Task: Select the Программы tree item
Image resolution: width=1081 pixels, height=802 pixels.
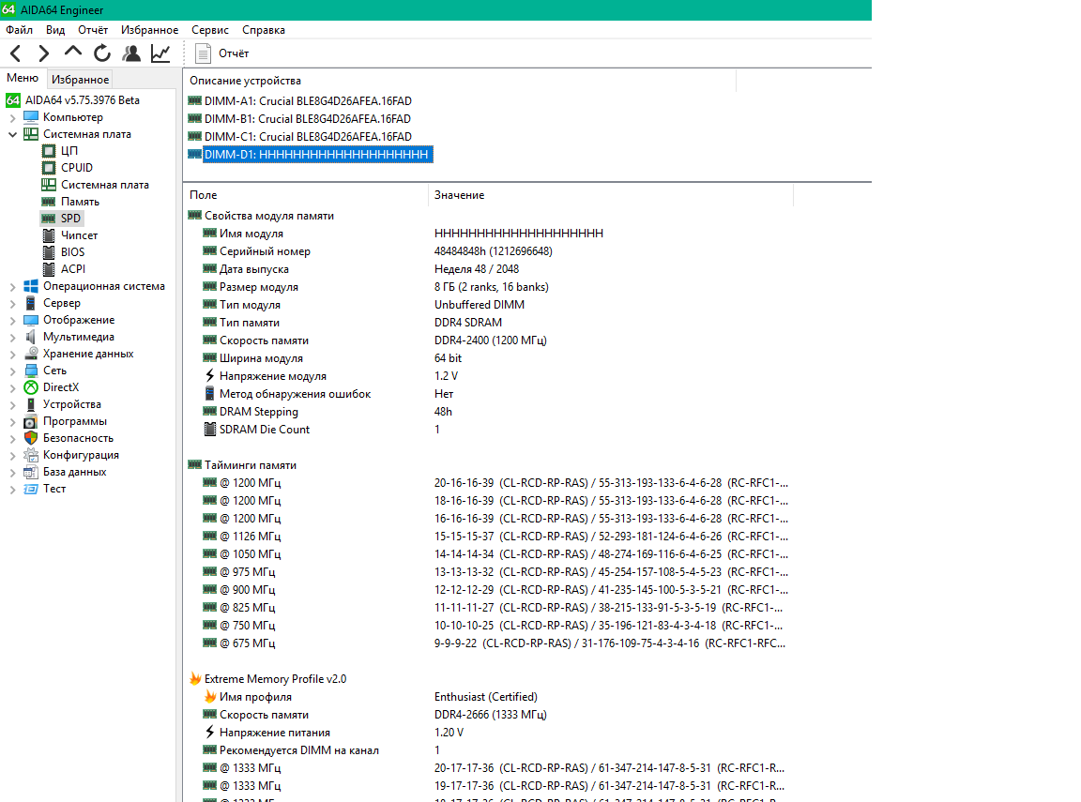Action: point(74,421)
